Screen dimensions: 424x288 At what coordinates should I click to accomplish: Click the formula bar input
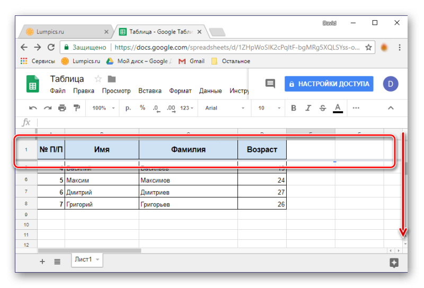coord(222,122)
